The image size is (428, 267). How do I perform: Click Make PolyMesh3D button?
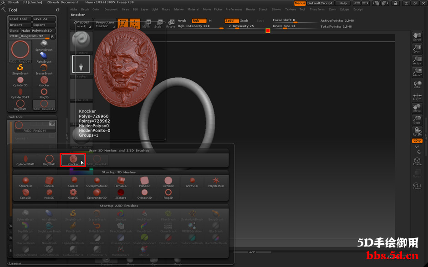coord(38,31)
